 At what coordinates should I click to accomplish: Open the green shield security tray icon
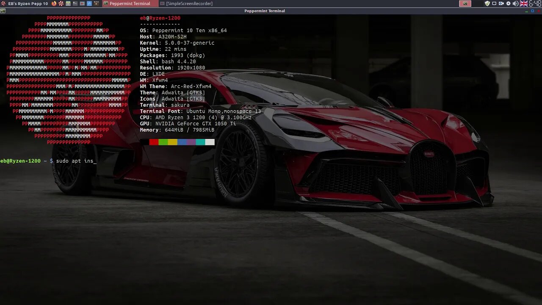[487, 3]
